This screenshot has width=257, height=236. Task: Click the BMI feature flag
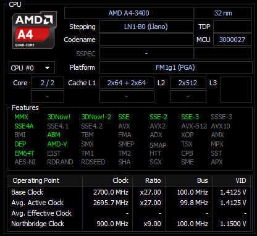click(x=20, y=135)
